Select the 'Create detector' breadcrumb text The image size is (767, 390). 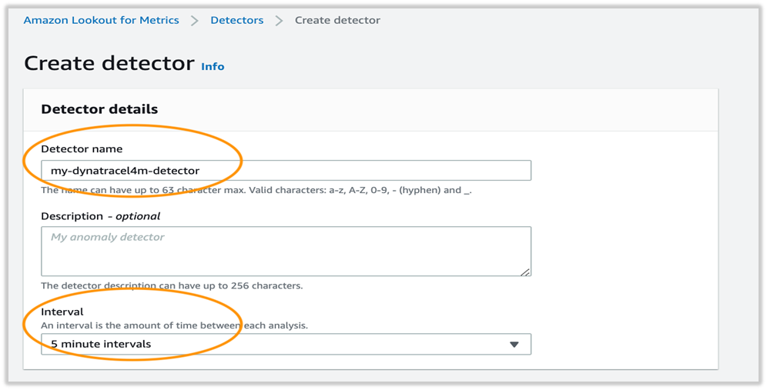click(337, 21)
